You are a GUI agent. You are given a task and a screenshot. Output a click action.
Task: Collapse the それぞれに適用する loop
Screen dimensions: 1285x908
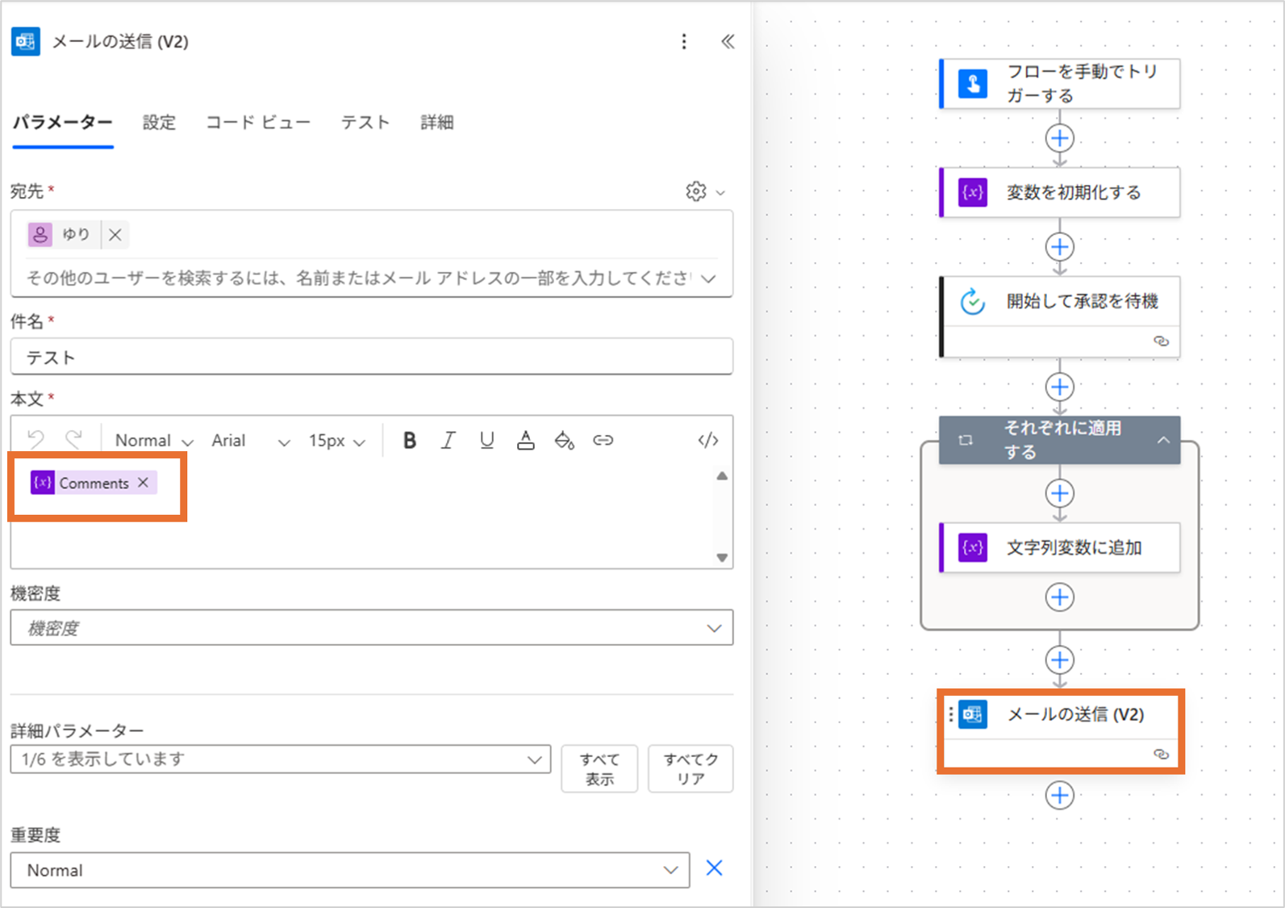point(1163,440)
